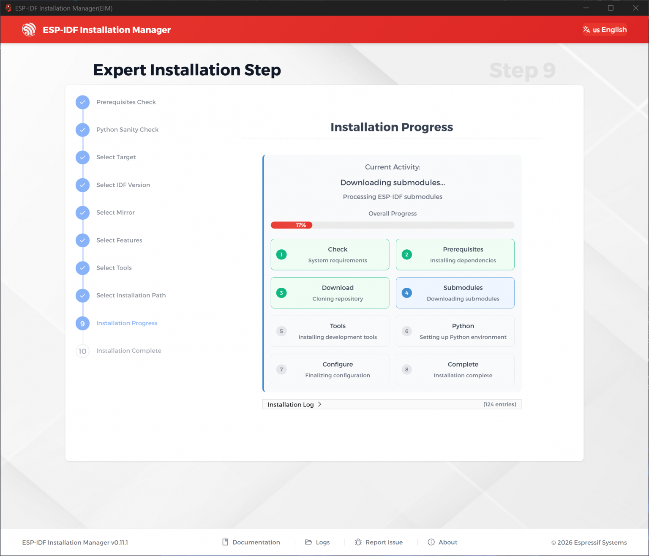Screen dimensions: 649x556
Task: Select the Installation Progress step label
Action: (127, 323)
